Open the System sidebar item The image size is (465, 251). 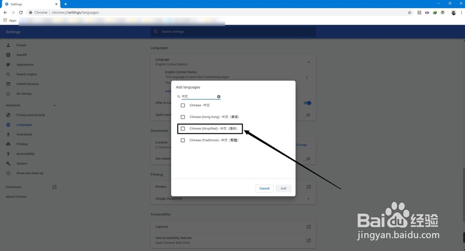click(22, 164)
